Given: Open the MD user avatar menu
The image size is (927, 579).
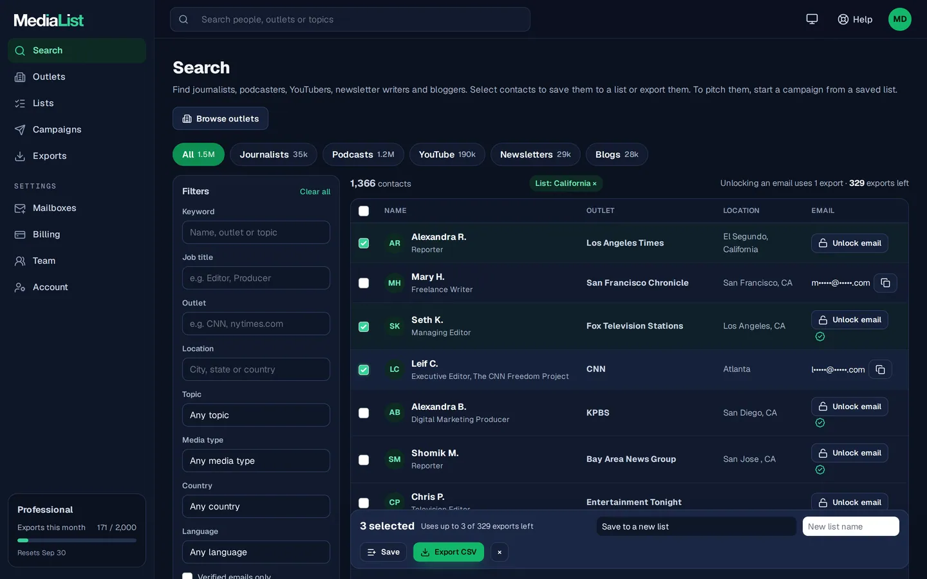Looking at the screenshot, I should tap(900, 19).
